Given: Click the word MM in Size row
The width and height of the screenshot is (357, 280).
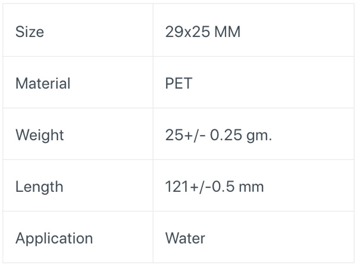Looking at the screenshot, I should 227,32.
